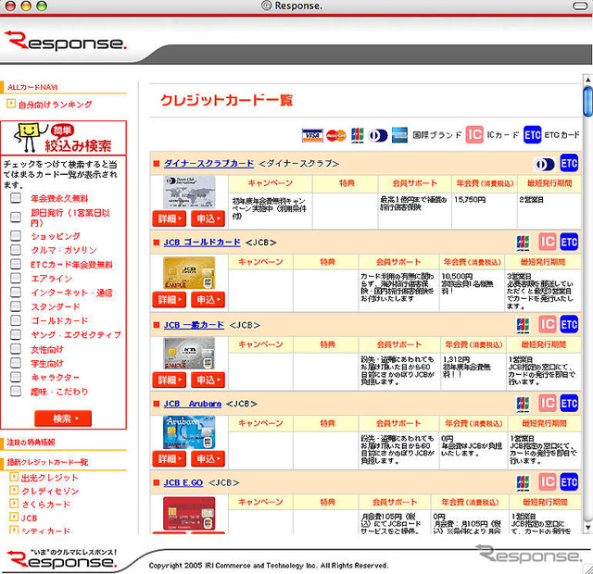This screenshot has width=593, height=574.
Task: Click 申込 button for JCB 一般カード
Action: pyautogui.click(x=208, y=380)
